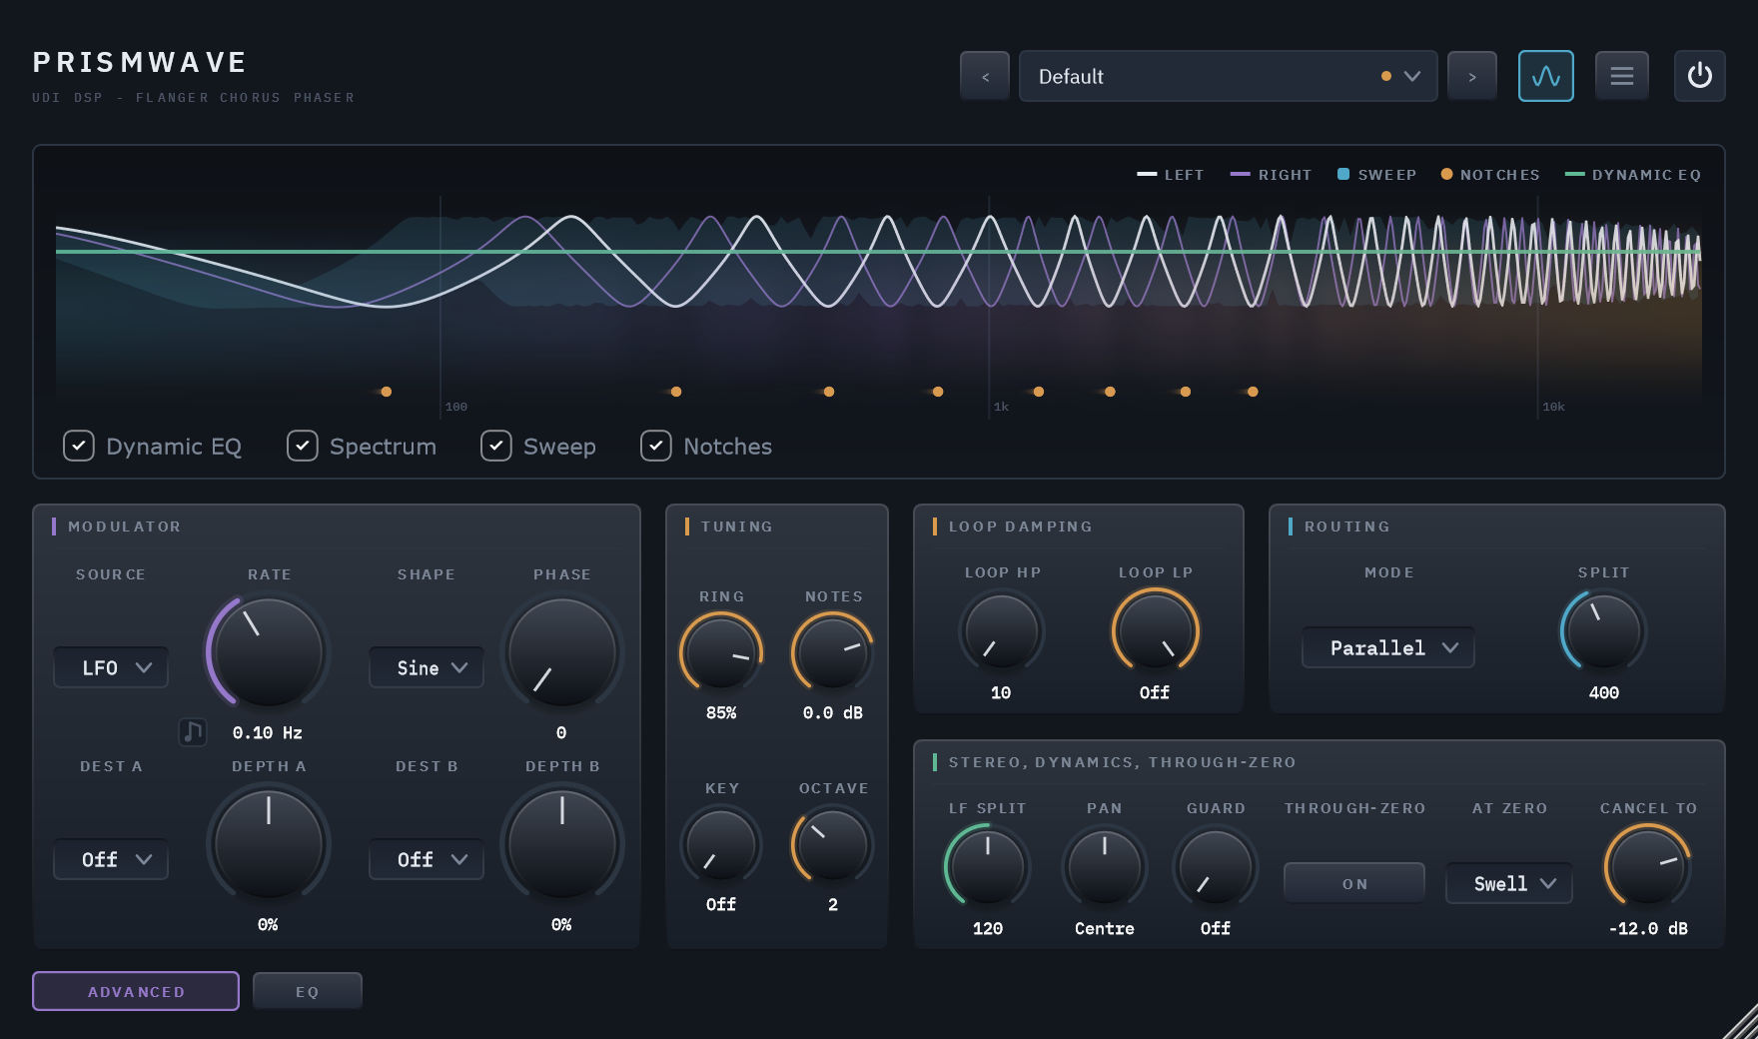This screenshot has height=1039, width=1758.
Task: Click the Loop HP knob
Action: (1002, 630)
